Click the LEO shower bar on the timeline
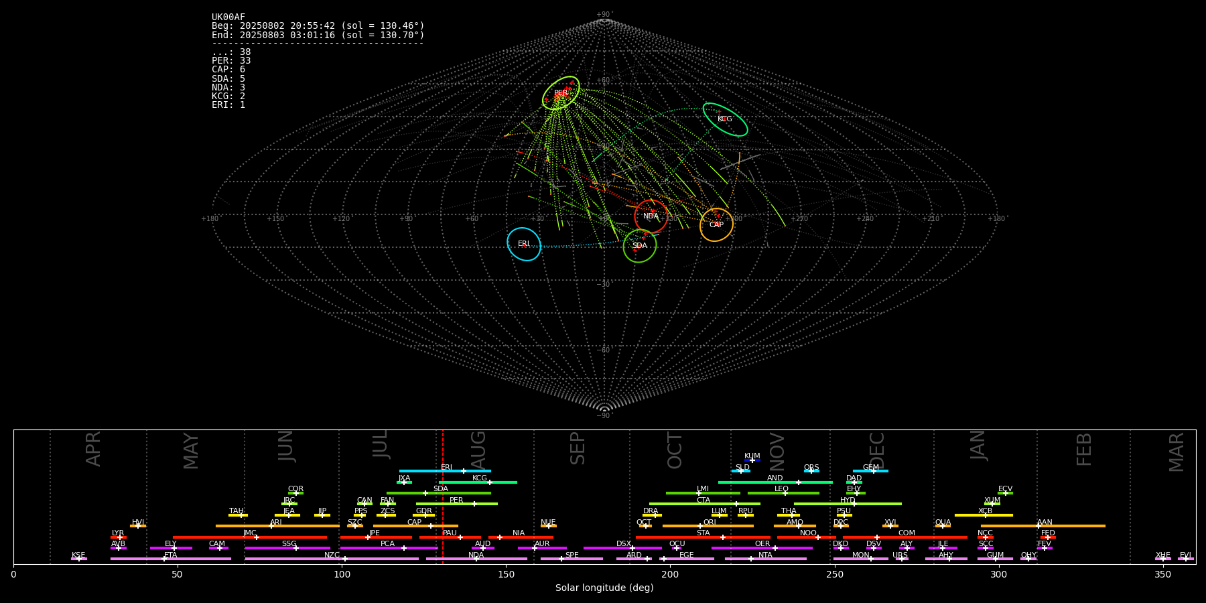Screen dimensions: 1206x603 pos(783,493)
